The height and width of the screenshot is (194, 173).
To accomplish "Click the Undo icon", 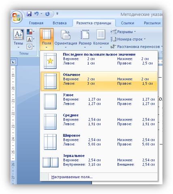I will 36,14.
